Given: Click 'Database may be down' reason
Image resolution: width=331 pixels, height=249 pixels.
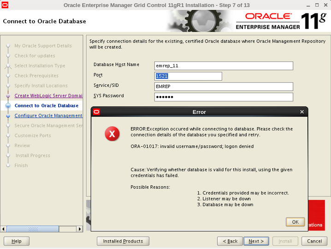Looking at the screenshot, I should [225, 204].
